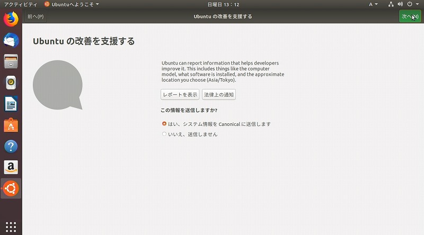Open the clock showing 日曜日 13:12
This screenshot has width=424, height=235.
click(x=223, y=4)
